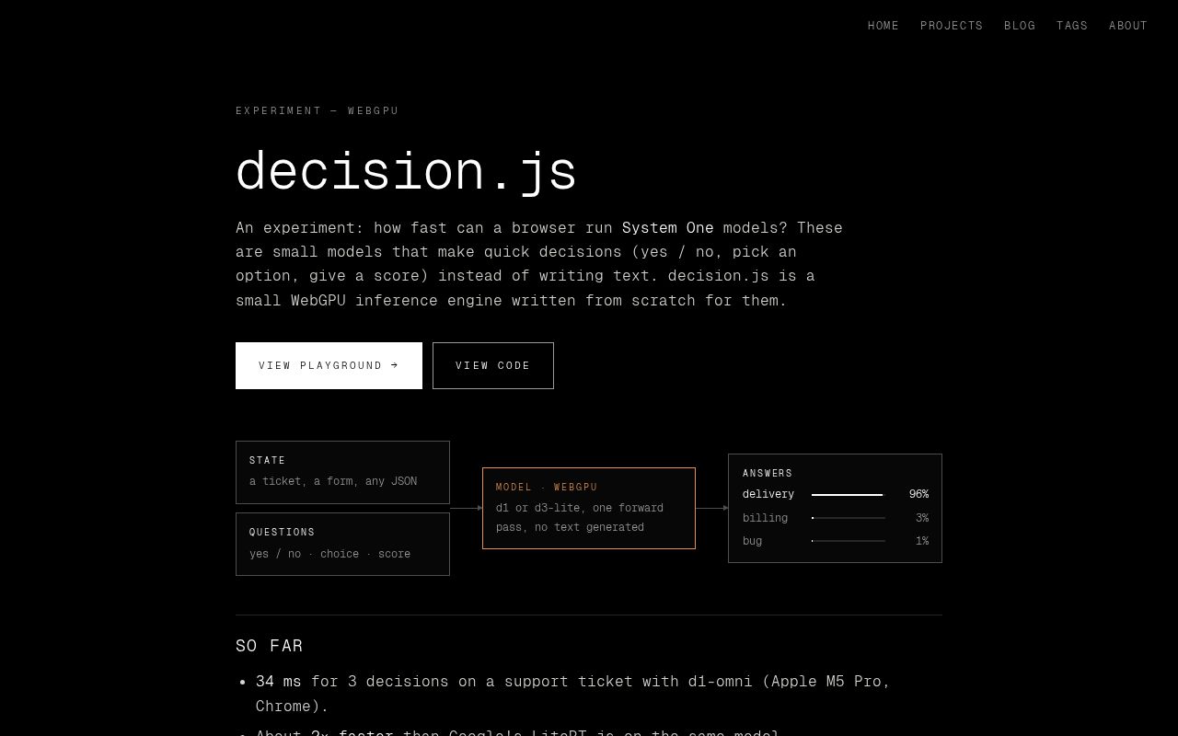This screenshot has height=736, width=1178.
Task: Click 'a ticket, a form, any JSON' text
Action: coord(333,481)
